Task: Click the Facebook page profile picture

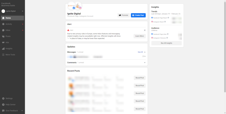Action: coord(72,6)
